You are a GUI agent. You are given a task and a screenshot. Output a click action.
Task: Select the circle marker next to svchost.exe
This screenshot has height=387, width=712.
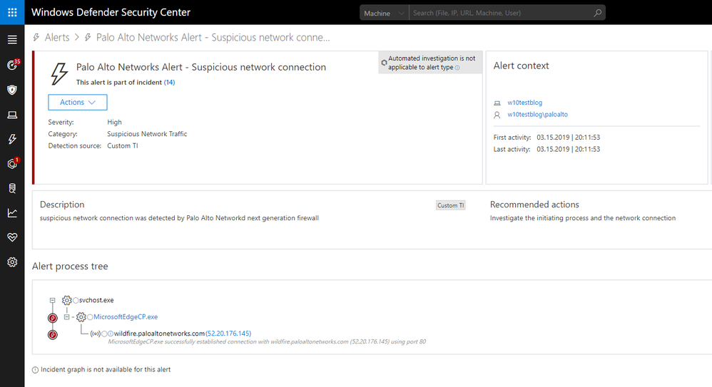click(76, 300)
